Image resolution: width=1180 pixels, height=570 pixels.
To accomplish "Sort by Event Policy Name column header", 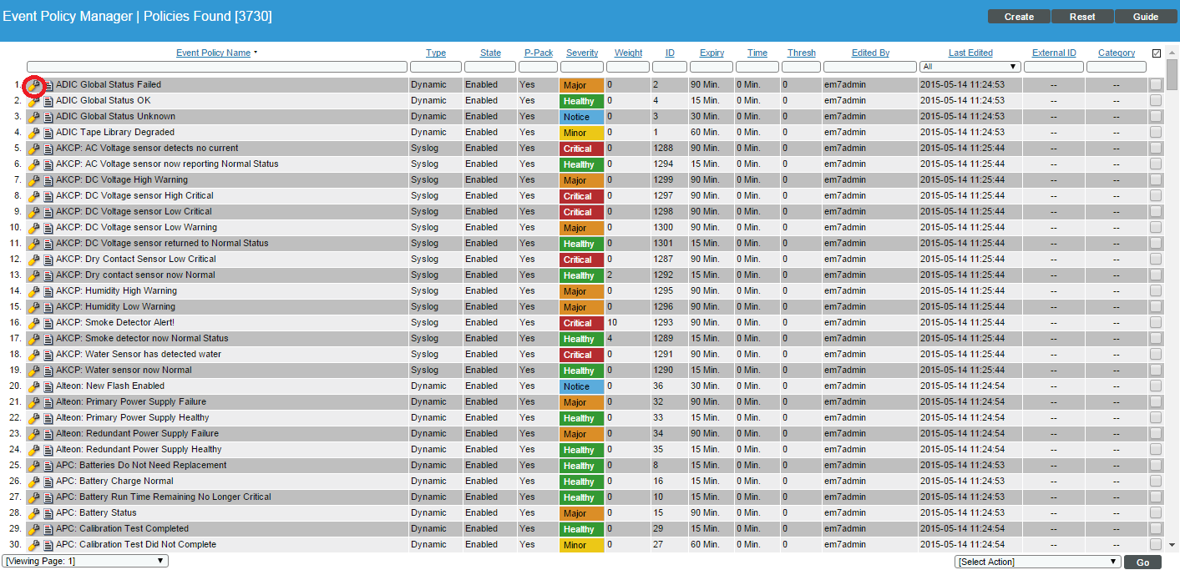I will coord(213,53).
